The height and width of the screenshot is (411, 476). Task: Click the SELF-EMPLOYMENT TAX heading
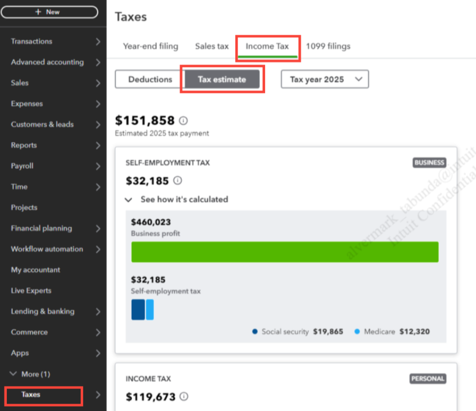pyautogui.click(x=168, y=163)
